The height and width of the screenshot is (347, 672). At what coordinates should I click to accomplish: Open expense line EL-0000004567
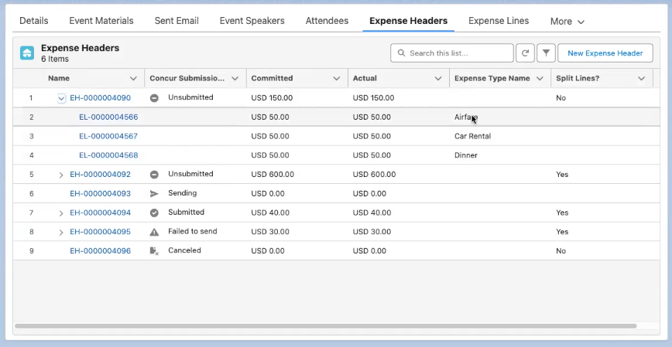point(108,136)
